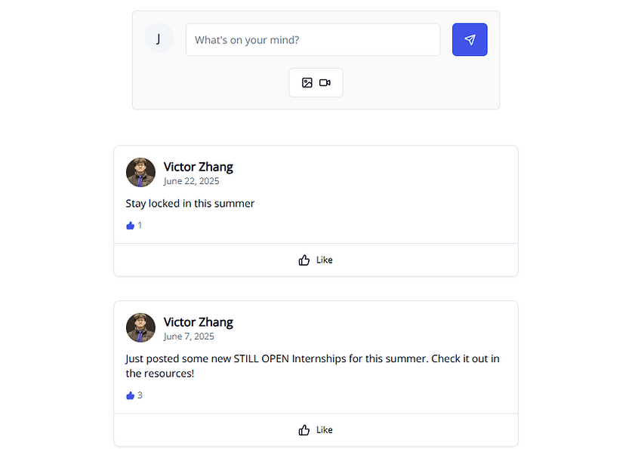Click the June 22, 2025 date stamp
The image size is (641, 449).
(x=191, y=181)
